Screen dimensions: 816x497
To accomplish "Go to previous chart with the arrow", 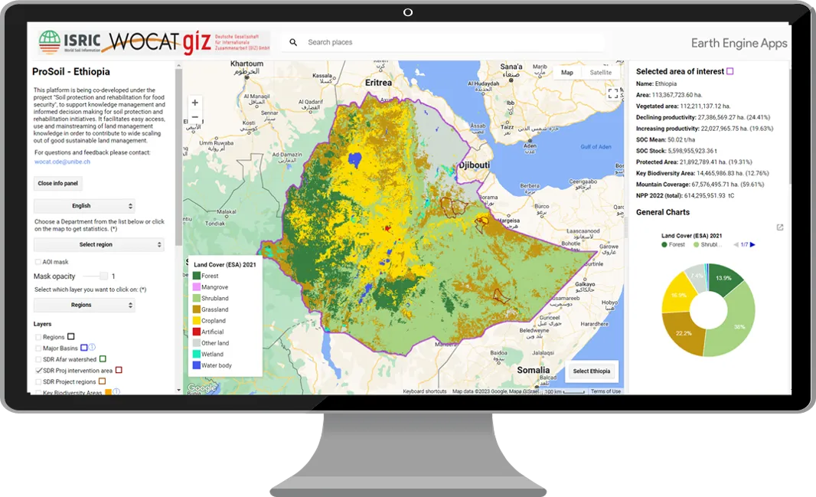I will pyautogui.click(x=736, y=244).
